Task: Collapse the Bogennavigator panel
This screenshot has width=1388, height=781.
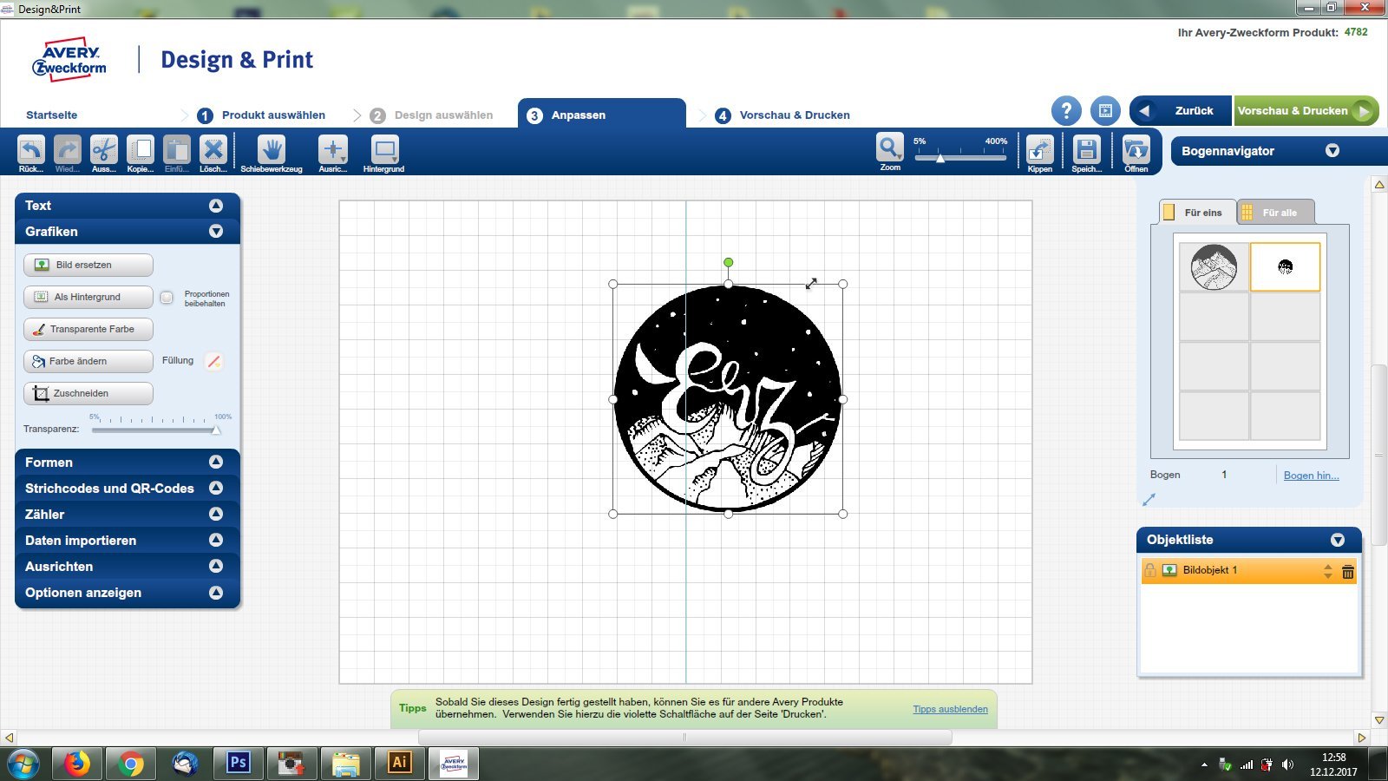Action: pos(1332,151)
